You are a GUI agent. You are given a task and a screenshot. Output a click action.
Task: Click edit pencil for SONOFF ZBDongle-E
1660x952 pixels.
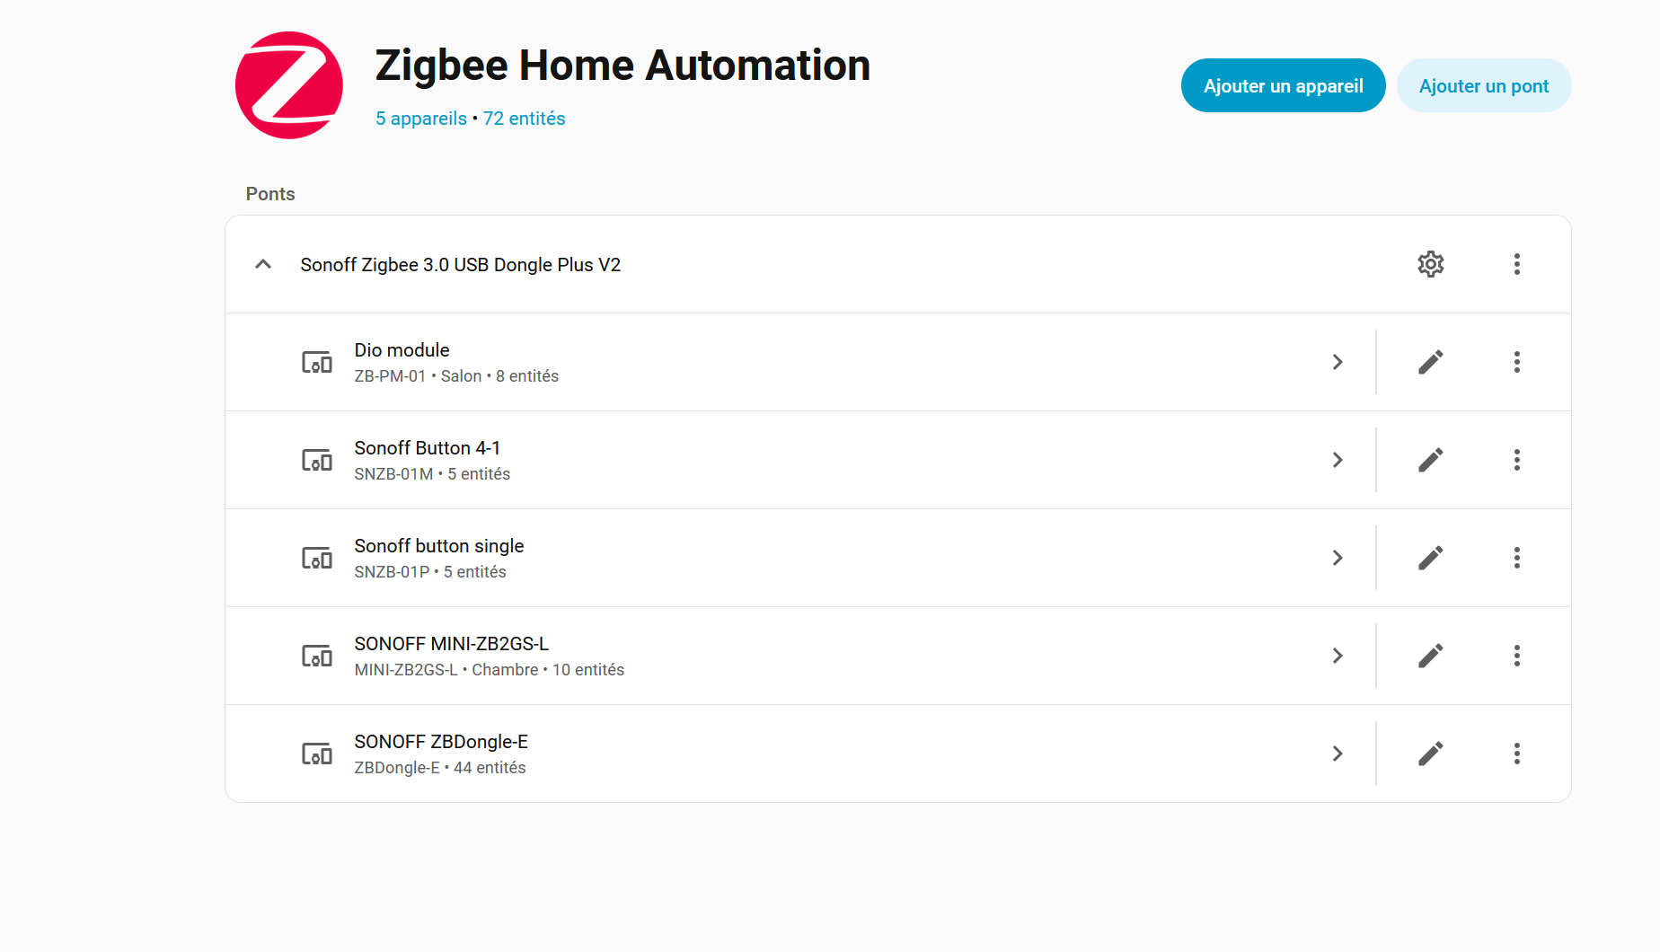[1430, 754]
